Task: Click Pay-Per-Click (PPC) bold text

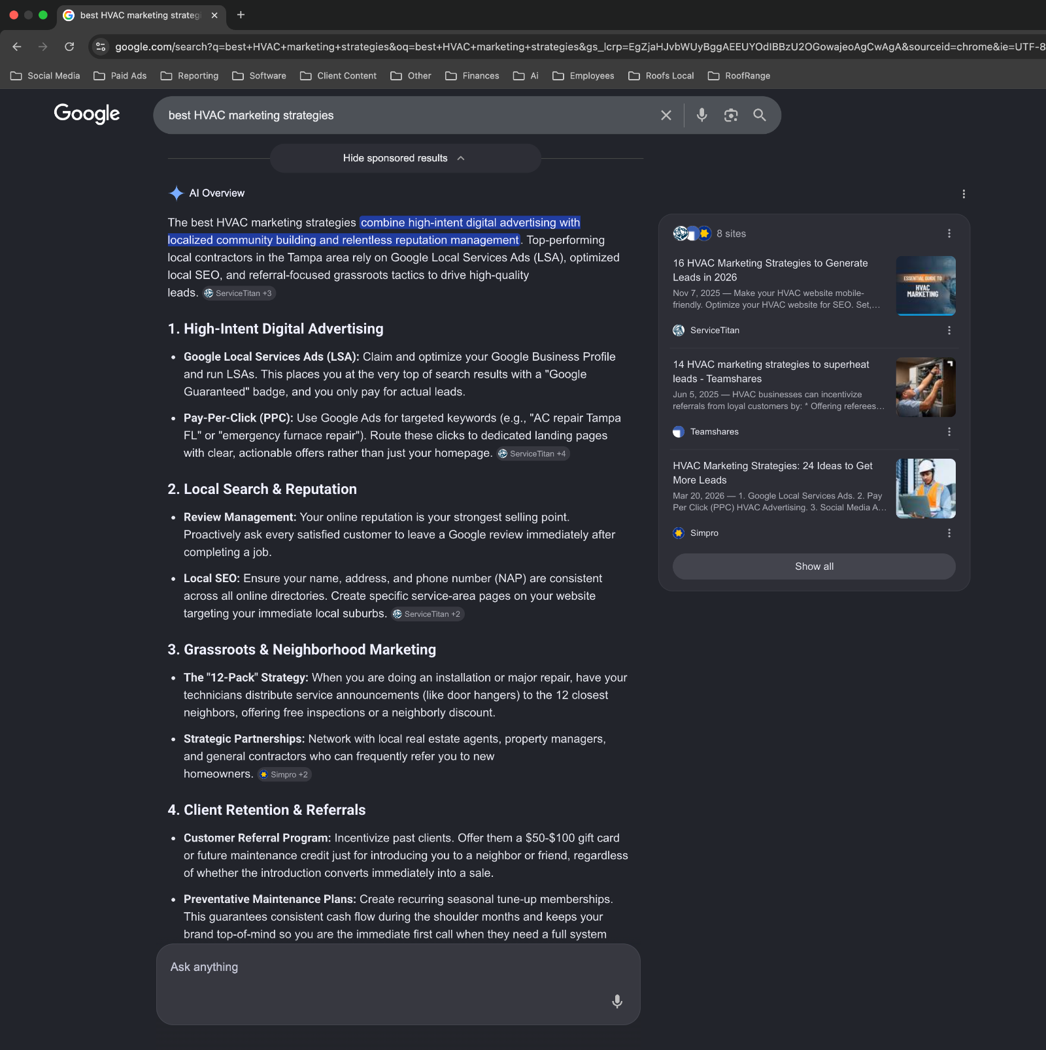Action: pyautogui.click(x=239, y=418)
